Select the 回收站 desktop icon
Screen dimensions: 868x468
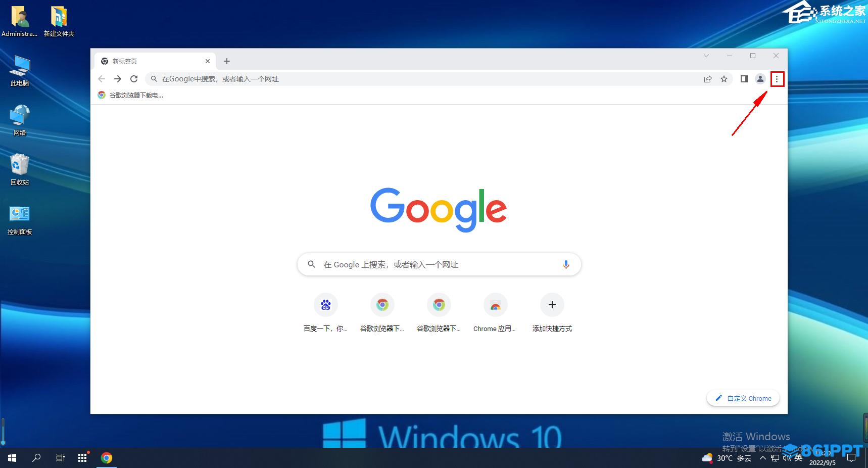coord(20,170)
